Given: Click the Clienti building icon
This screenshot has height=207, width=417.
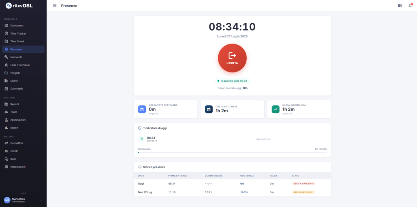Looking at the screenshot, I should click(x=7, y=81).
